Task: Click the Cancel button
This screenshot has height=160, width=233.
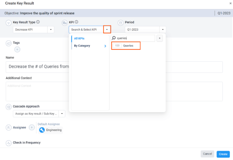Action: tap(207, 154)
